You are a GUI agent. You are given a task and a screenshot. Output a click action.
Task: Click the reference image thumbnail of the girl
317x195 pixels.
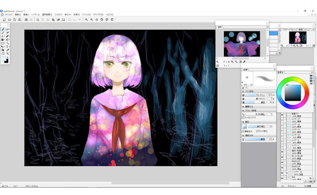(241, 44)
